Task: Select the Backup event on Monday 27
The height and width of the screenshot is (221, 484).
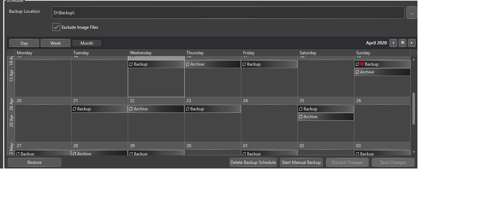Action: tap(43, 153)
